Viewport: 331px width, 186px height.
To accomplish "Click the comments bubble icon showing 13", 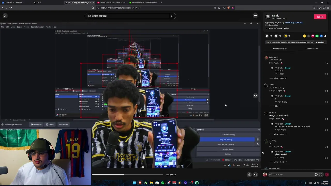I will point(276,36).
